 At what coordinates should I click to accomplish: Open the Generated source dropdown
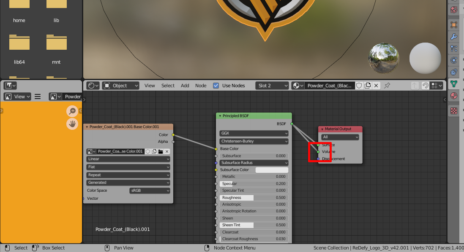click(128, 182)
